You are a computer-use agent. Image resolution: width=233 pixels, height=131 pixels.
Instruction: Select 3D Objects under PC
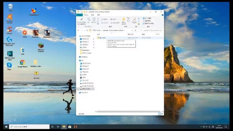[85, 63]
